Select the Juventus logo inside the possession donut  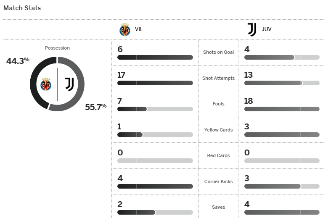[69, 84]
